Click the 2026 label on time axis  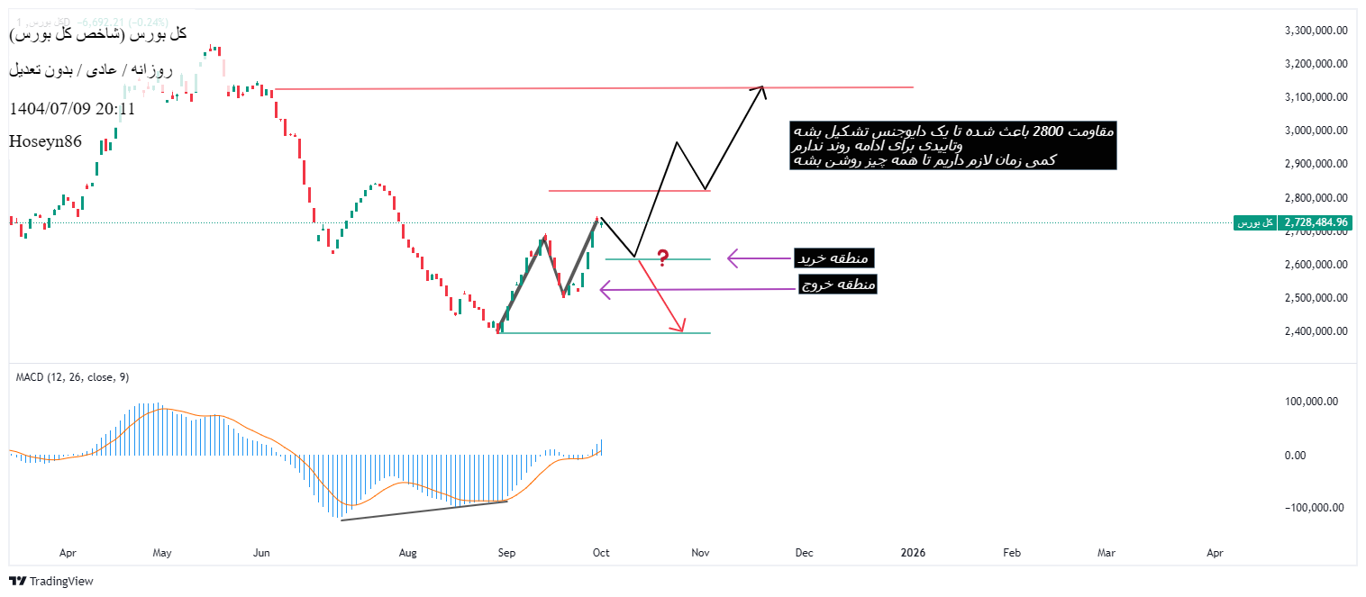point(913,552)
